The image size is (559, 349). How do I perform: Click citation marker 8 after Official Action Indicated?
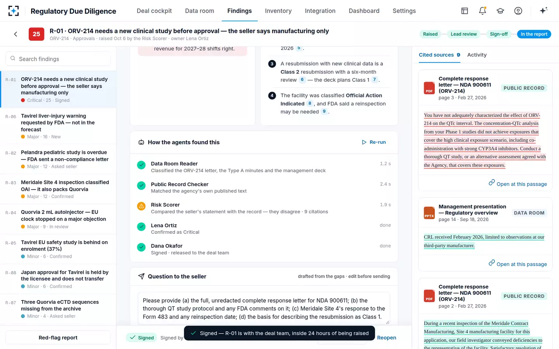coord(309,104)
